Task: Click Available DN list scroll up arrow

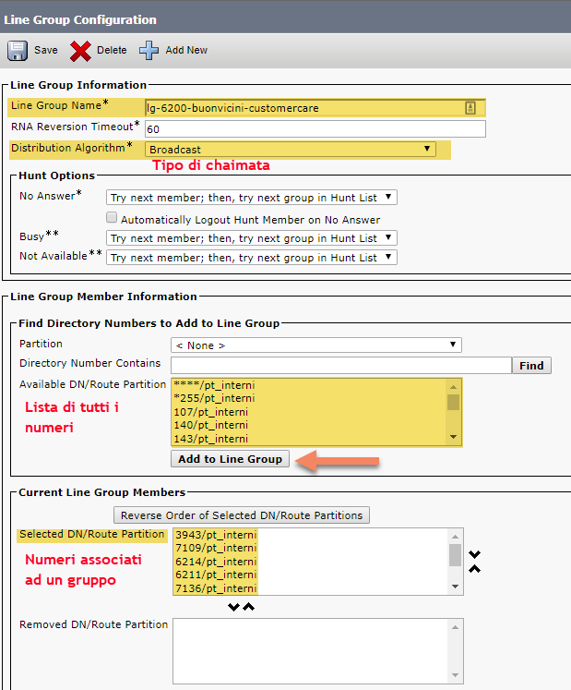Action: [x=453, y=387]
